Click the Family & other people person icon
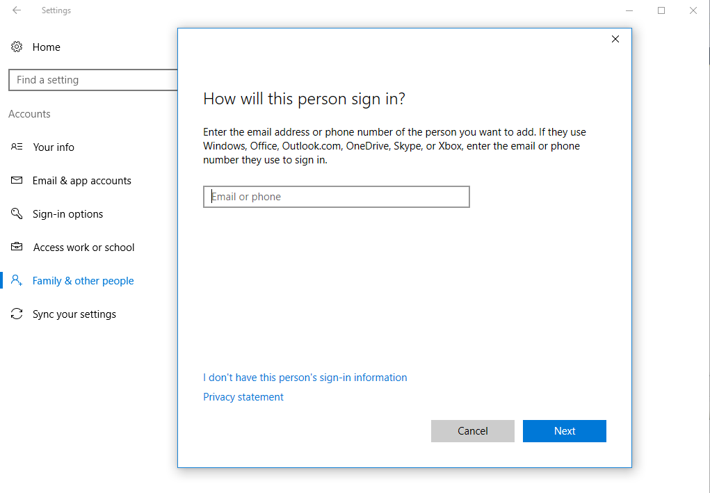This screenshot has width=710, height=493. (17, 281)
